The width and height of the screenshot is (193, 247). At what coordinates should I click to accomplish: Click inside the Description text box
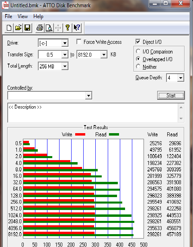pyautogui.click(x=93, y=113)
